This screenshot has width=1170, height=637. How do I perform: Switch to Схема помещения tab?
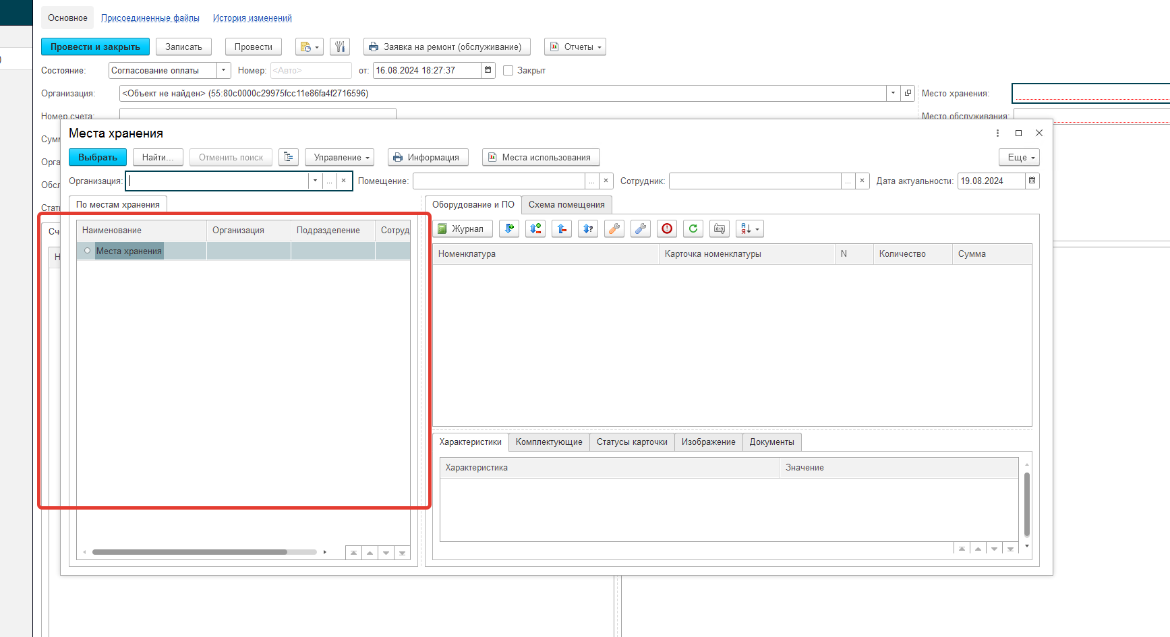click(566, 205)
